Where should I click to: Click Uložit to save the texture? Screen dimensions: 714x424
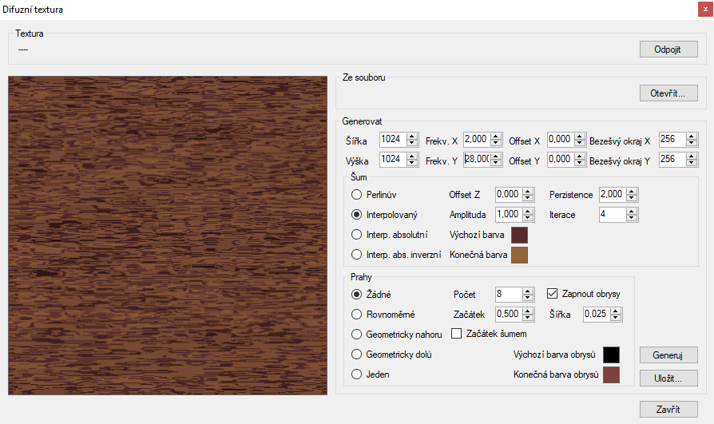pyautogui.click(x=668, y=378)
